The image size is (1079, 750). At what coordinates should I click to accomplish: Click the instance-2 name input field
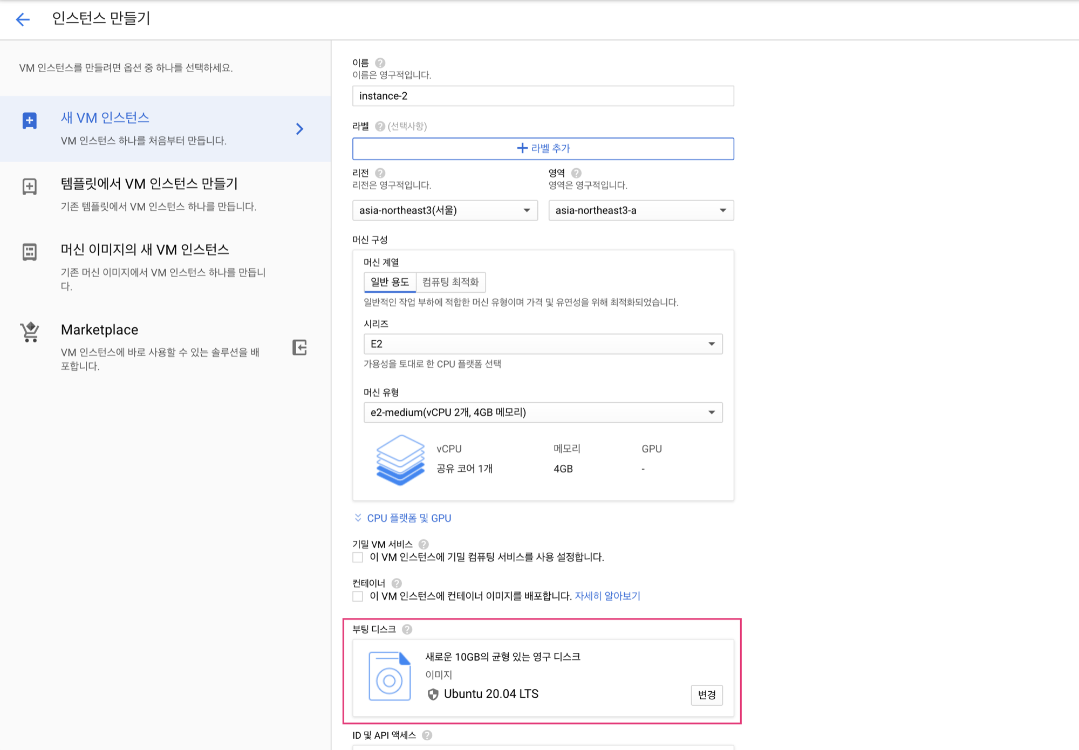[x=543, y=96]
